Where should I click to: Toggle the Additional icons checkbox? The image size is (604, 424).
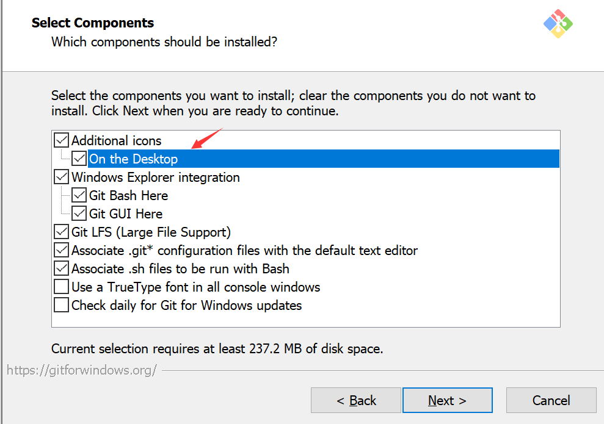[x=62, y=140]
